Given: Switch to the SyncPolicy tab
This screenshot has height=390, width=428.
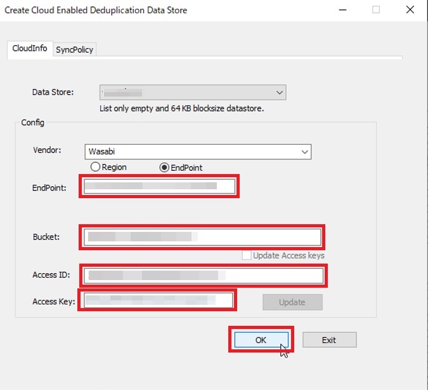Looking at the screenshot, I should point(74,50).
